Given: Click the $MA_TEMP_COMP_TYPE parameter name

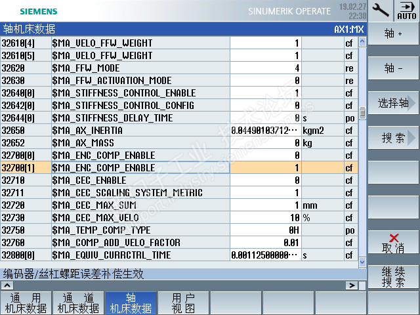Looking at the screenshot, I should click(101, 230).
